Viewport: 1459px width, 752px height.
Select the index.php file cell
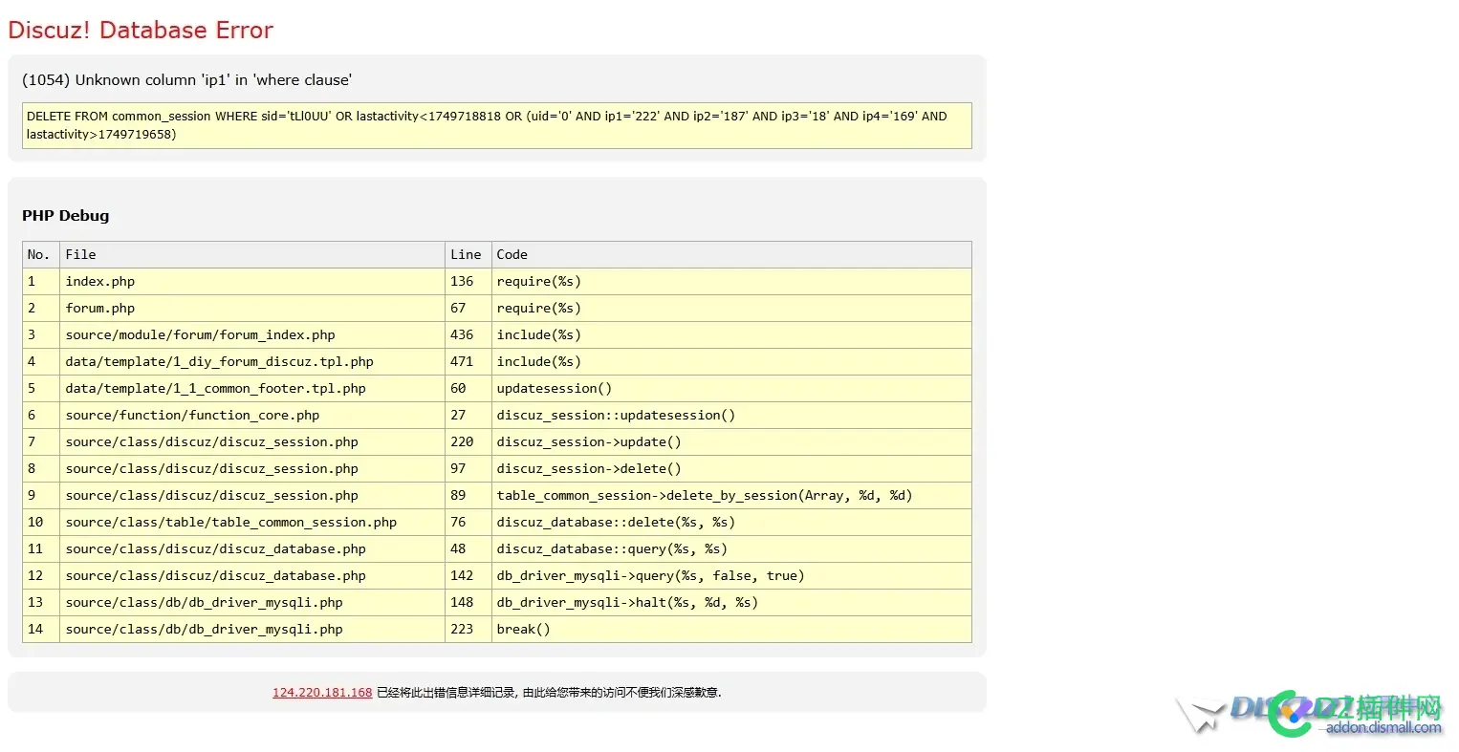pyautogui.click(x=100, y=282)
